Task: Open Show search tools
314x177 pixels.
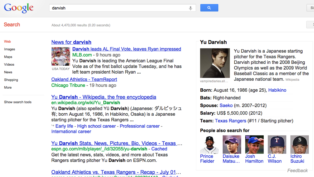Action: (18, 102)
